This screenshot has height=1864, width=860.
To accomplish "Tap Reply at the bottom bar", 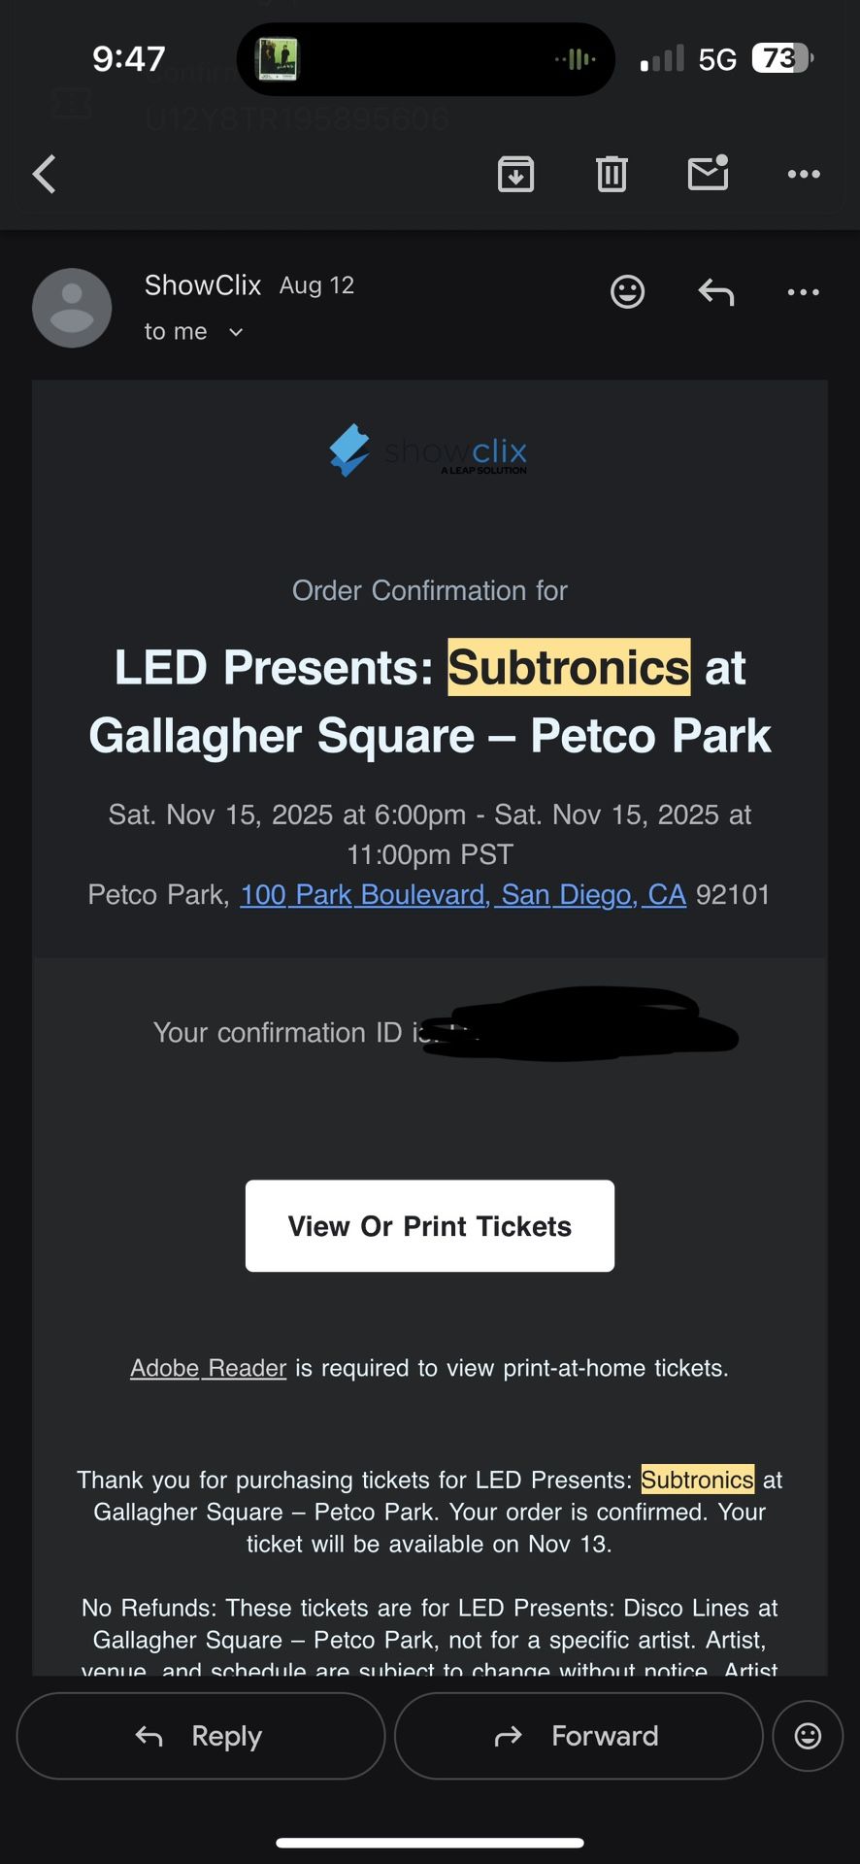I will click(200, 1736).
